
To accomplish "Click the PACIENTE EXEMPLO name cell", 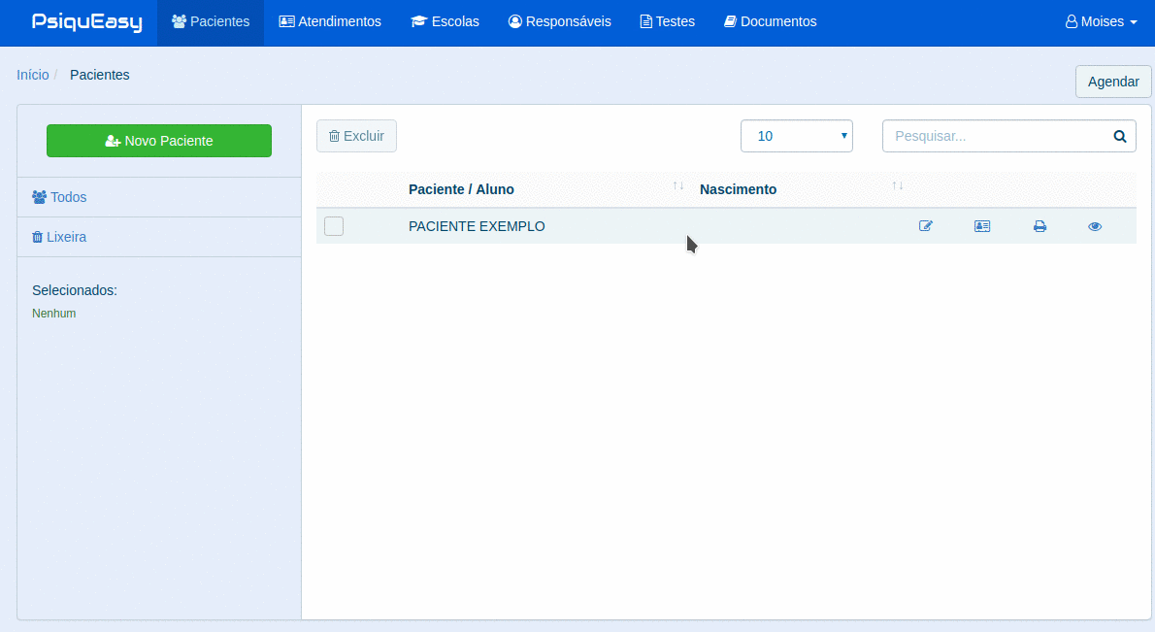I will pyautogui.click(x=477, y=226).
